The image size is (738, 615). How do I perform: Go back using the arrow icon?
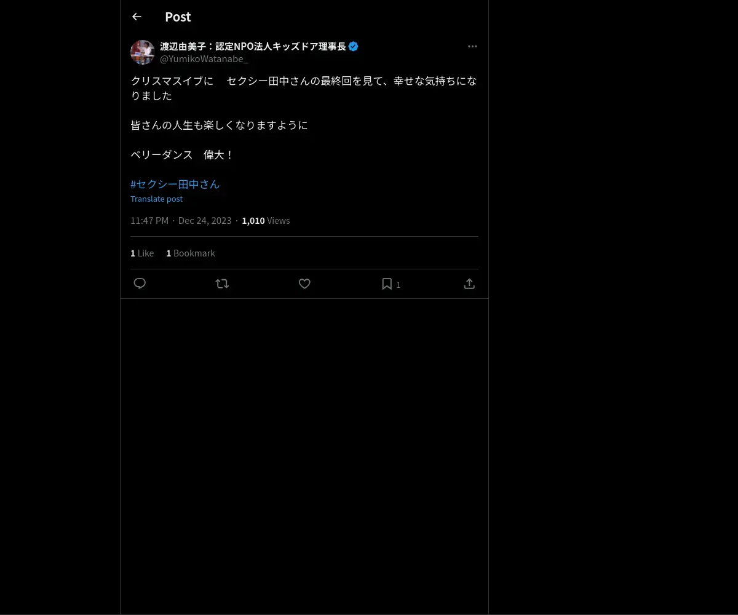pos(137,17)
